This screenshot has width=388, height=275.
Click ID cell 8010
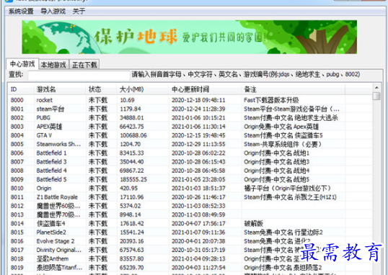pyautogui.click(x=17, y=189)
